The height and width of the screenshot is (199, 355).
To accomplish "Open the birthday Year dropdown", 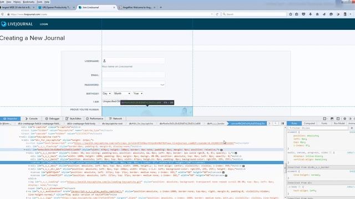I will point(138,93).
